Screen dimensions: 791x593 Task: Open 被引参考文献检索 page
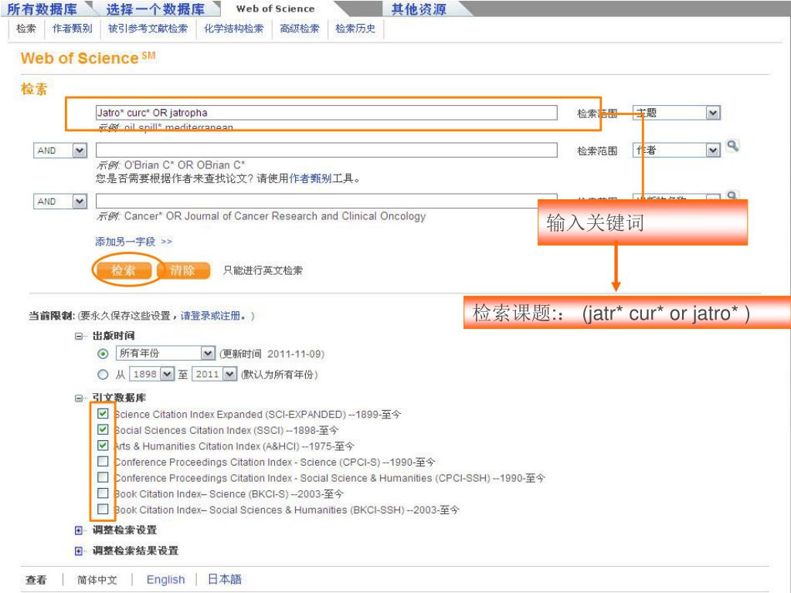[148, 29]
